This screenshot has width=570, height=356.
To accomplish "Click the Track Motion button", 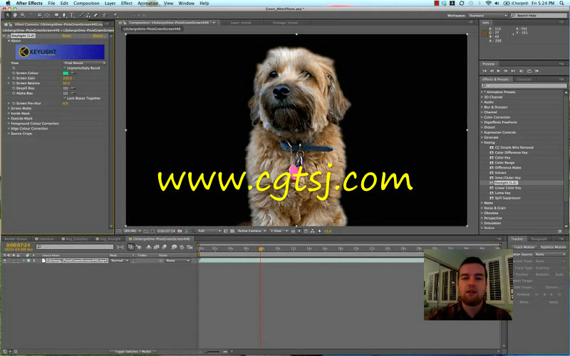I will pyautogui.click(x=524, y=247).
